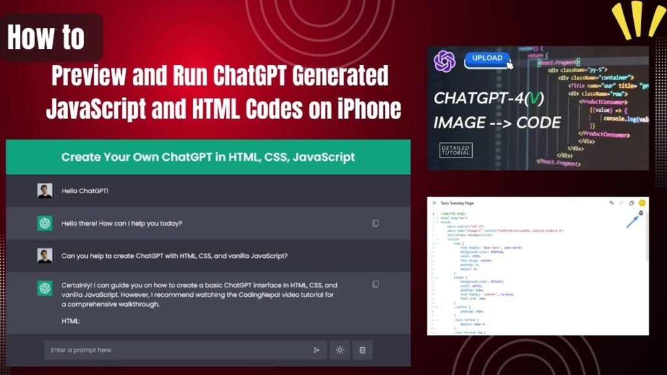Click 'JavaScript and HTML Codes on iPhone' title line
The image size is (667, 375).
pyautogui.click(x=224, y=109)
